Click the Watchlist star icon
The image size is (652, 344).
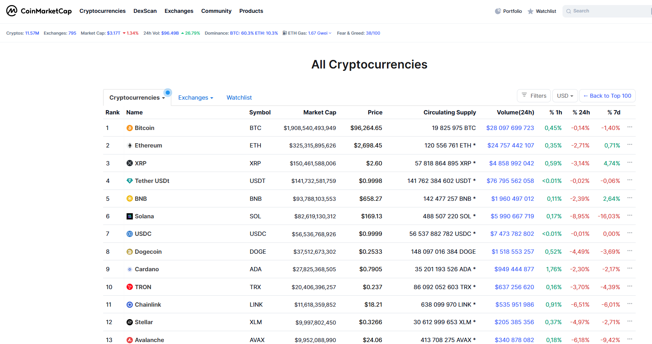(531, 11)
